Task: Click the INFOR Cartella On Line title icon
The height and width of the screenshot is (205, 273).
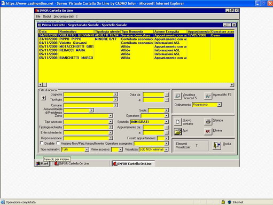Action: click(x=37, y=11)
